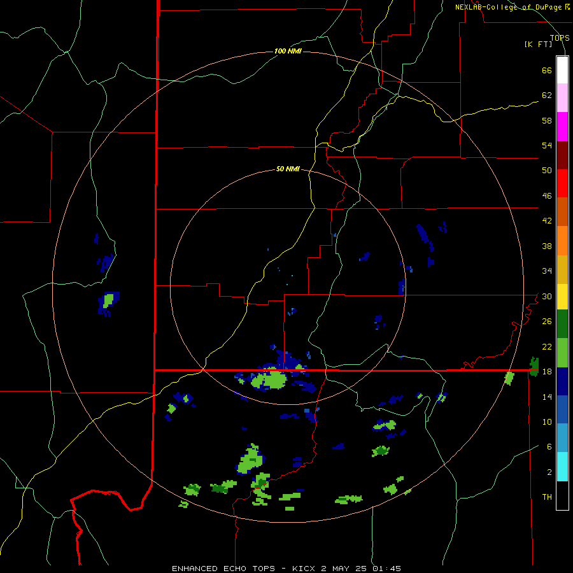Click the '100 NMI' range ring label

click(x=288, y=51)
